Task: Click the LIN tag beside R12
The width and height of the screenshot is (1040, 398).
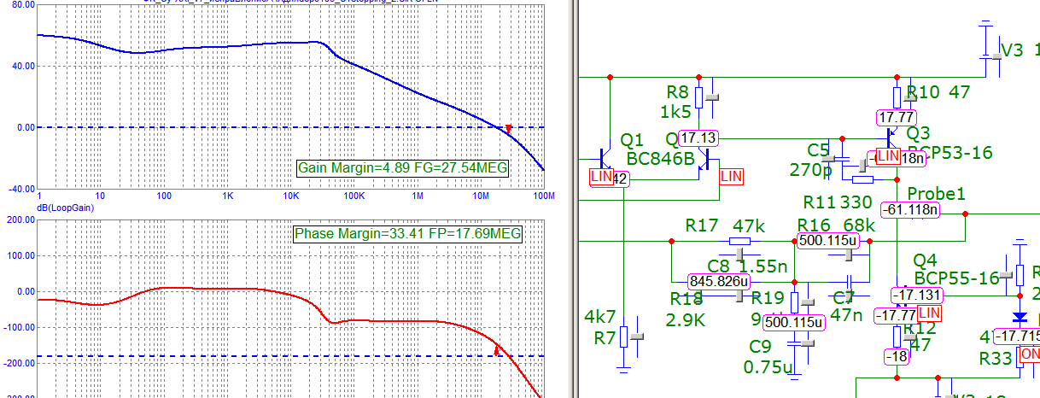Action: coord(928,313)
